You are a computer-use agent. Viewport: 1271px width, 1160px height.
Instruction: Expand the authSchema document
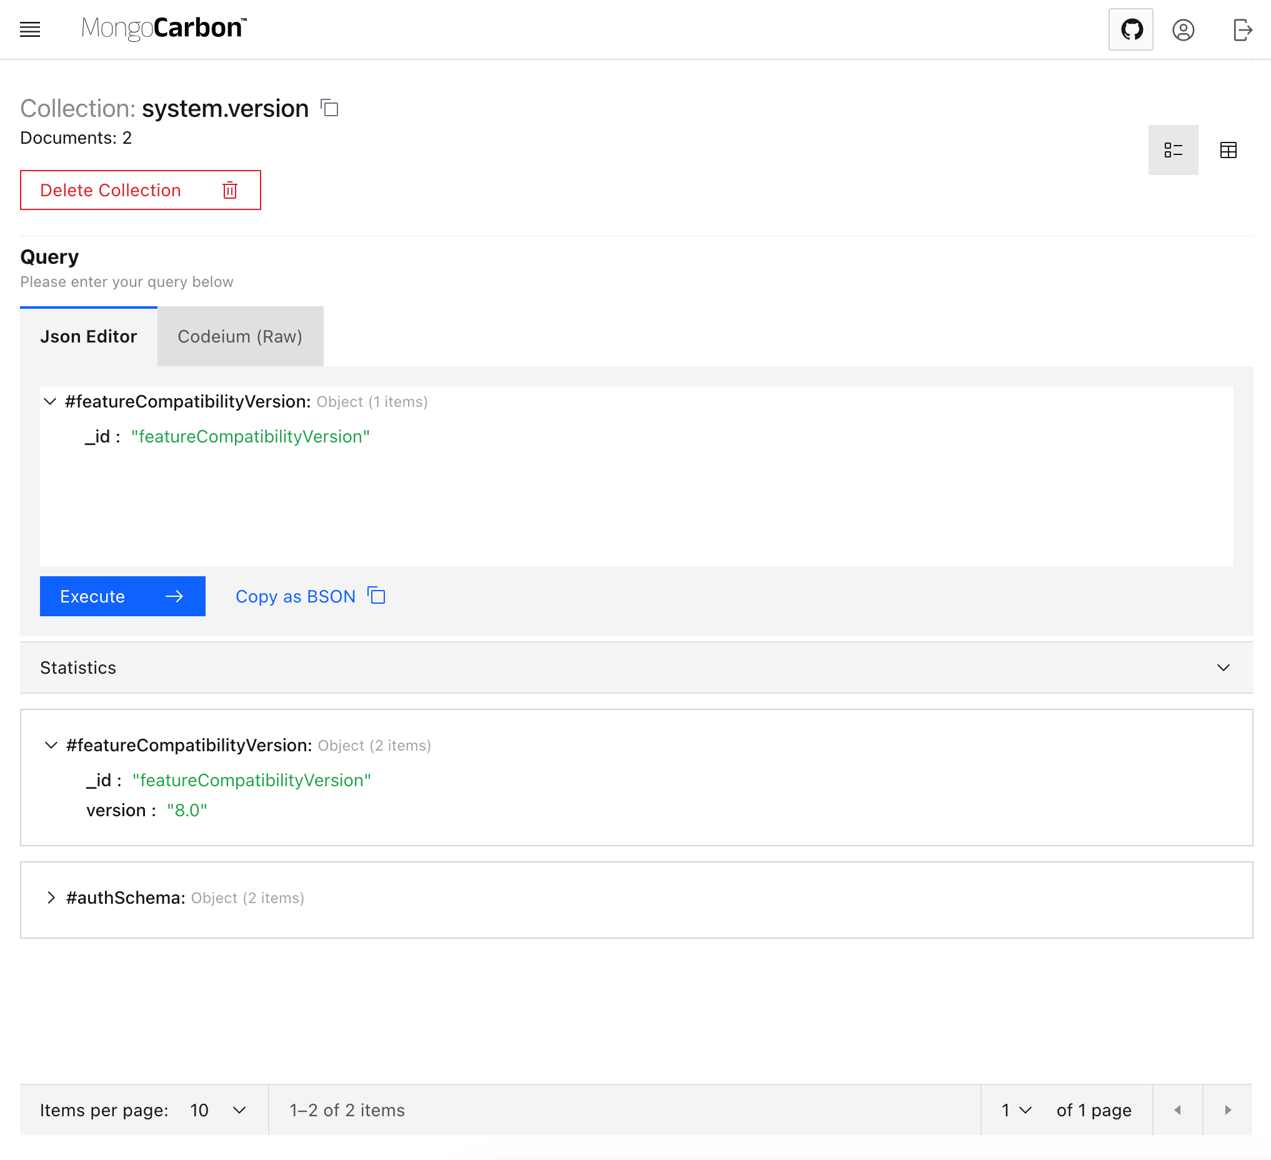coord(52,897)
